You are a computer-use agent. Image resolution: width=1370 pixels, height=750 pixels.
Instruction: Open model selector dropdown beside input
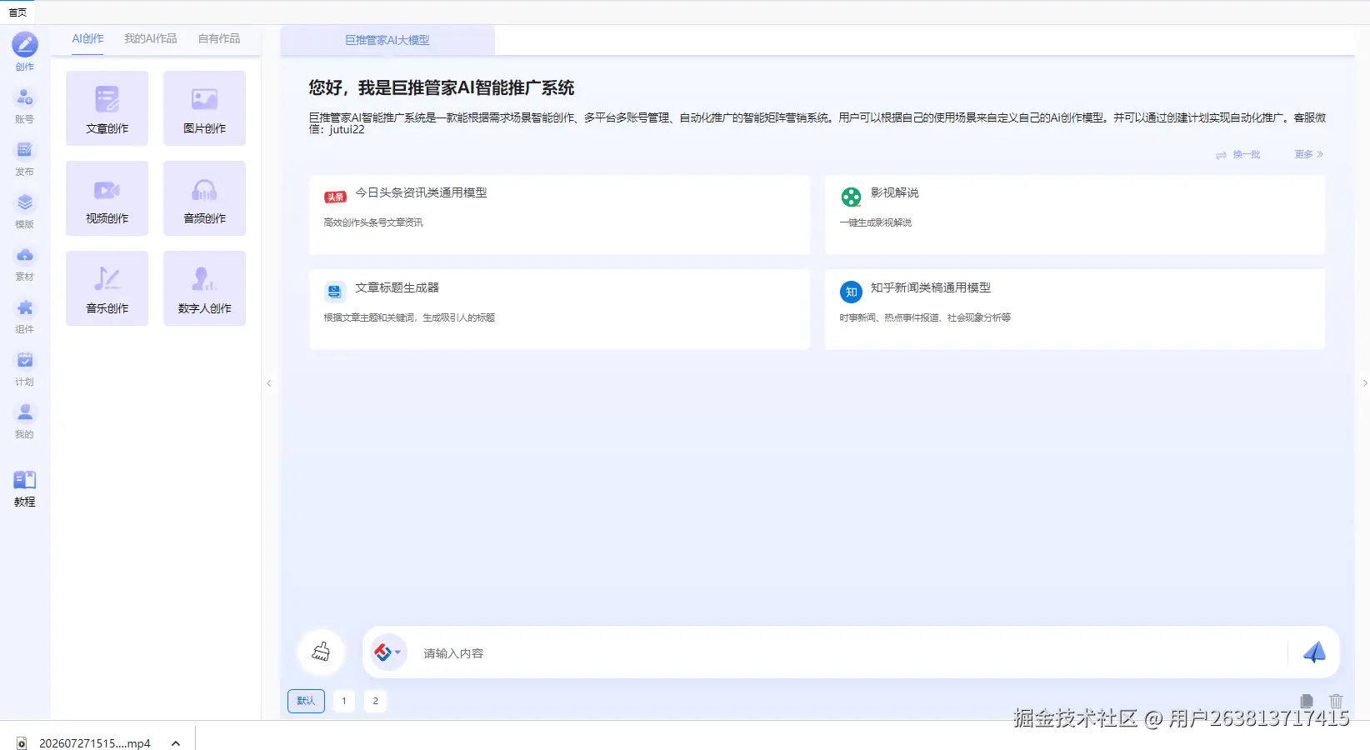point(387,652)
